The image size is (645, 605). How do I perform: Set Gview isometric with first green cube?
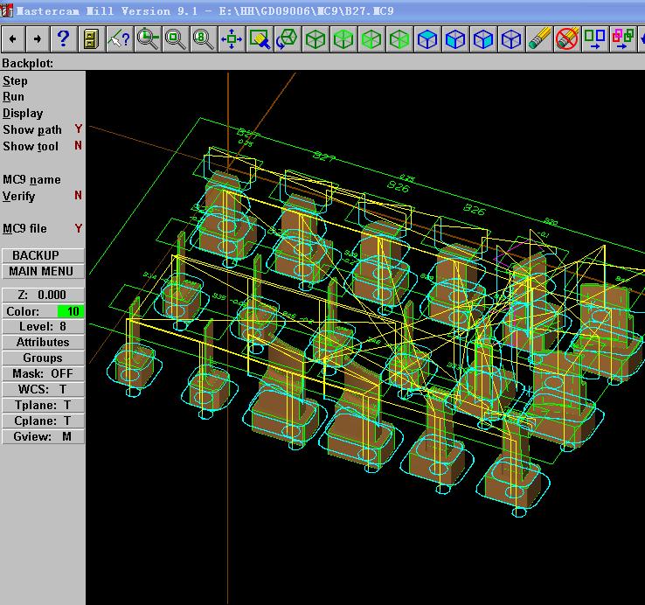click(x=316, y=38)
